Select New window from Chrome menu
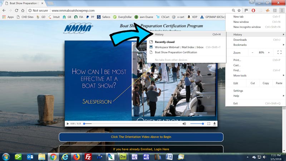286x161 pixels. tap(255, 22)
